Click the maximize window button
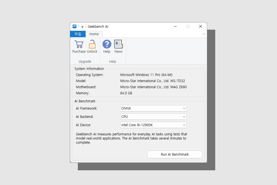This screenshot has height=185, width=277. click(188, 26)
